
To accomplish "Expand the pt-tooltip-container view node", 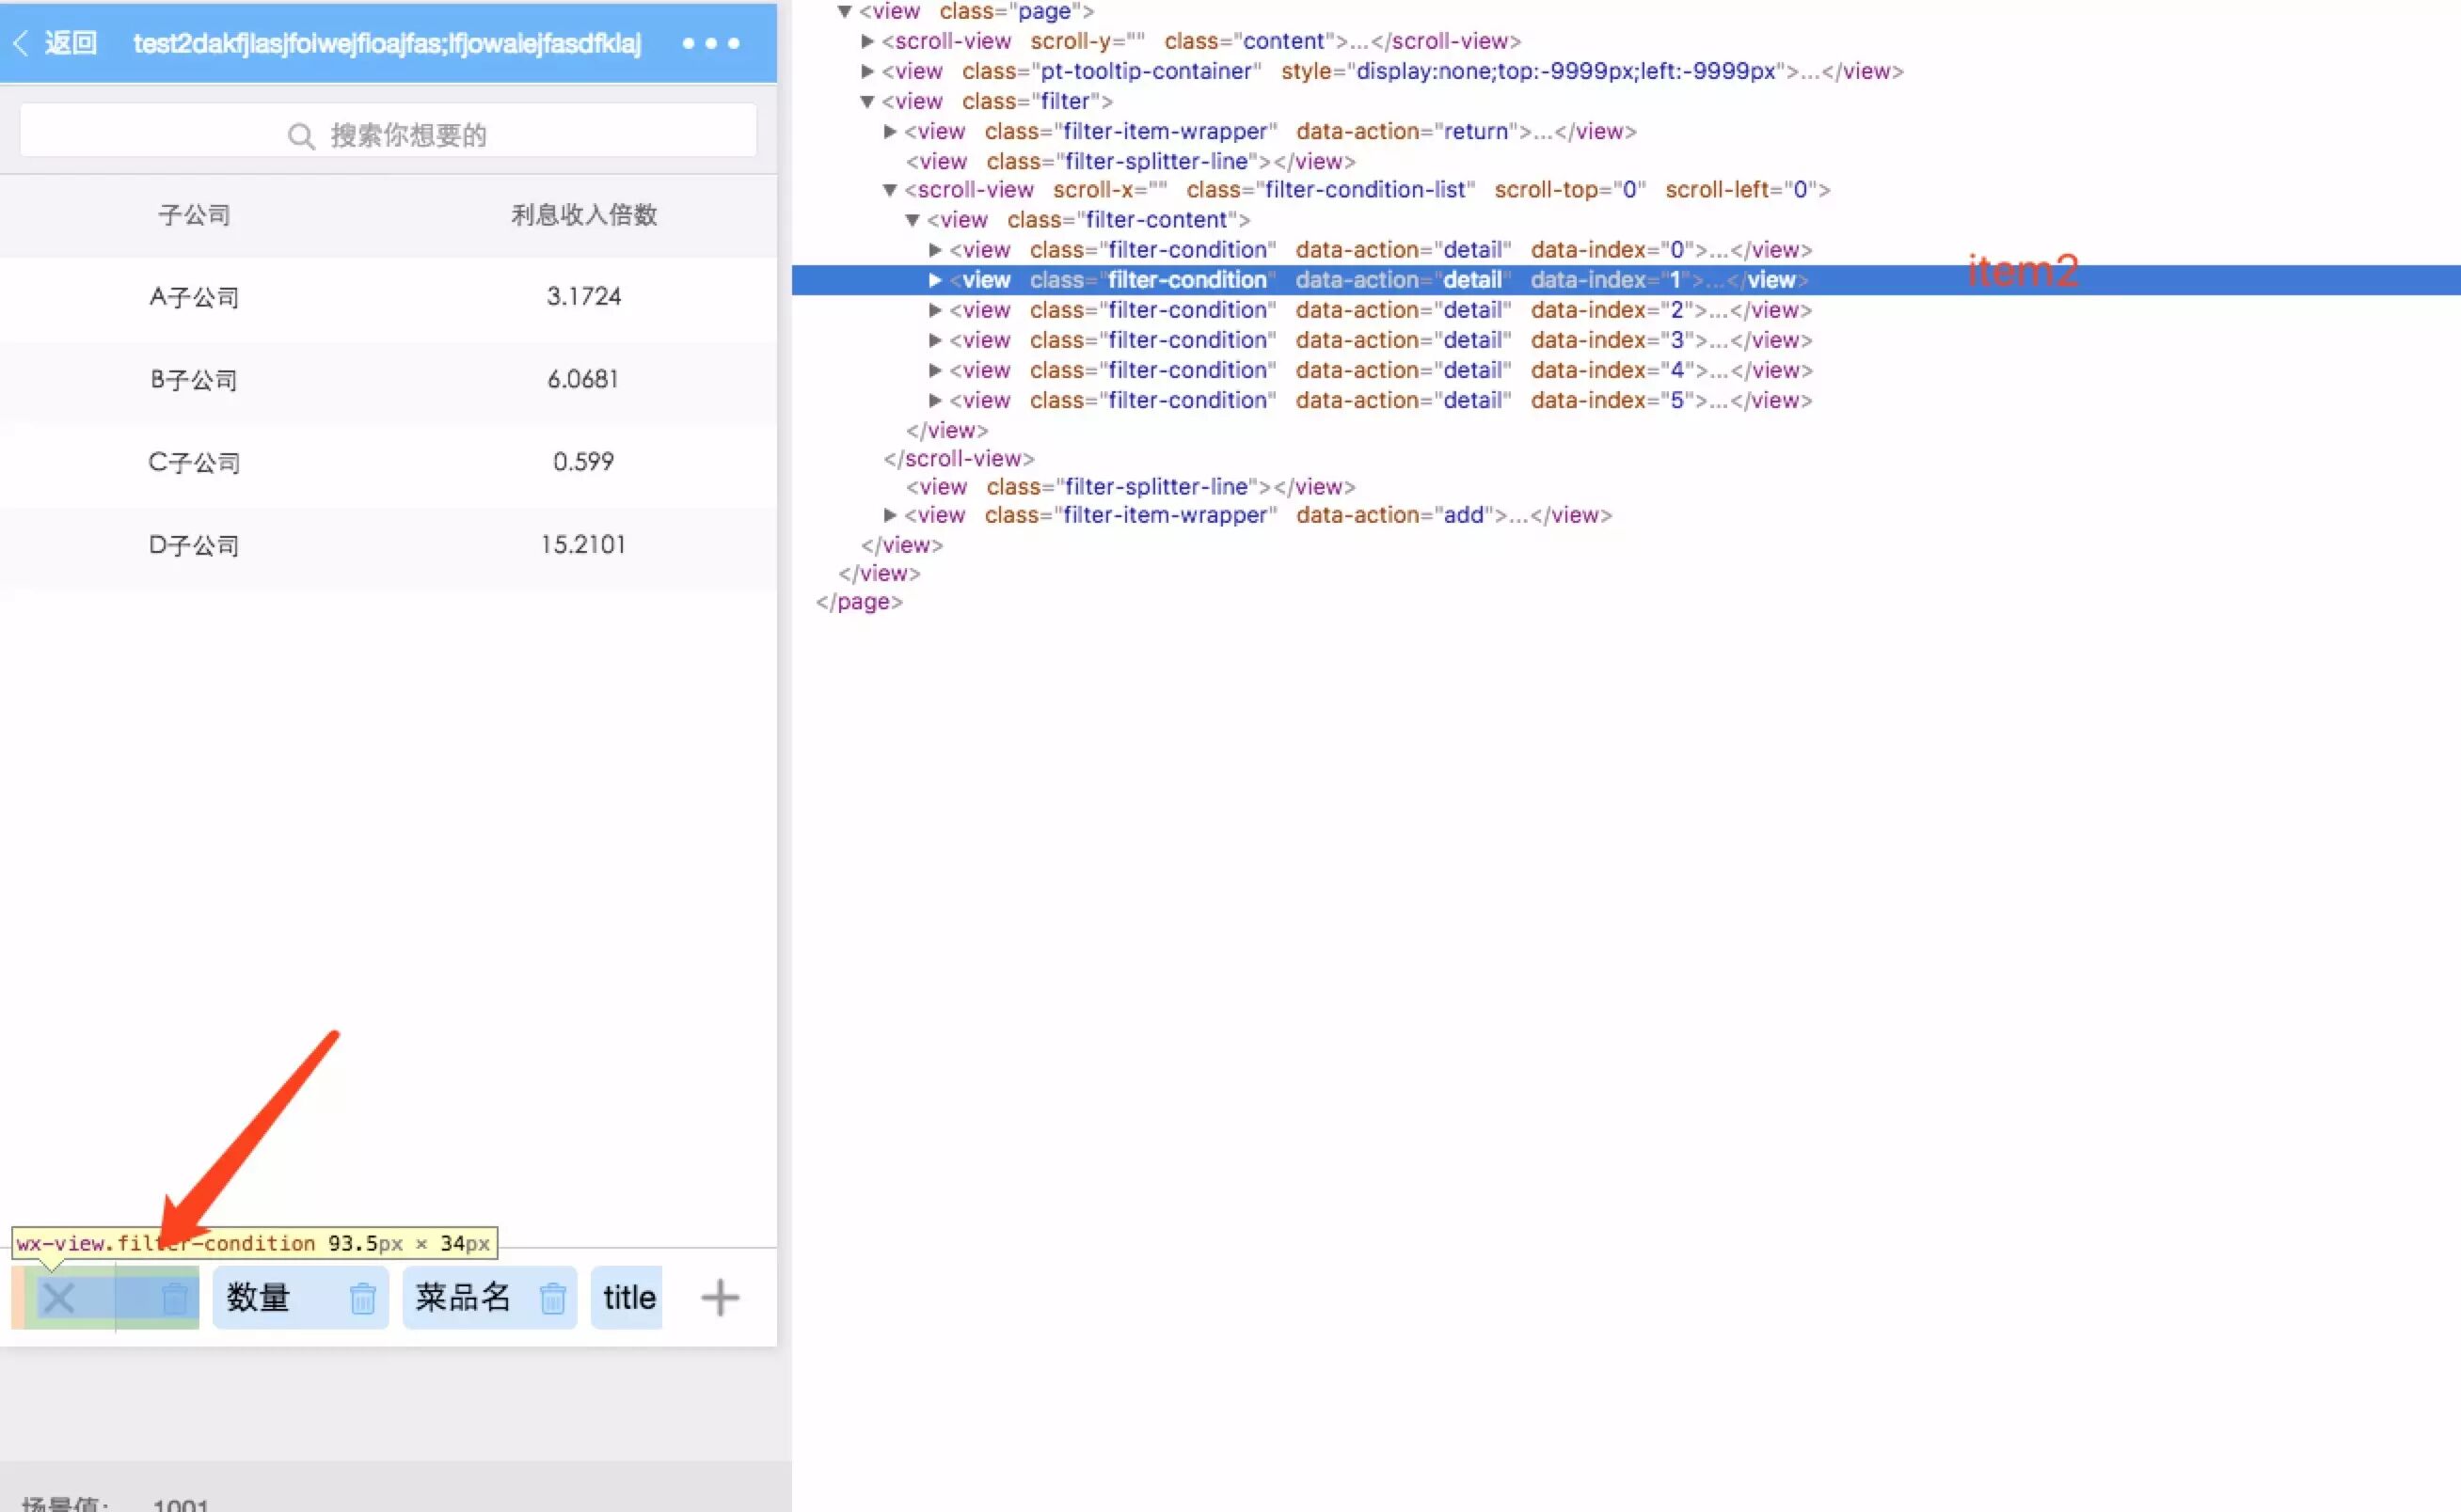I will click(x=867, y=71).
